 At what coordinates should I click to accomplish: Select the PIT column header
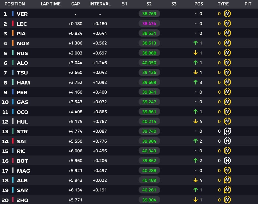pos(248,4)
